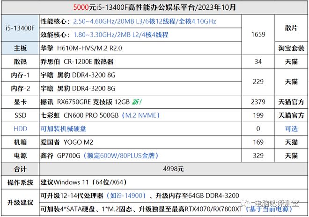This screenshot has width=309, height=217.
Task: Click the '淘宝套装' source cell
Action: [x=291, y=48]
